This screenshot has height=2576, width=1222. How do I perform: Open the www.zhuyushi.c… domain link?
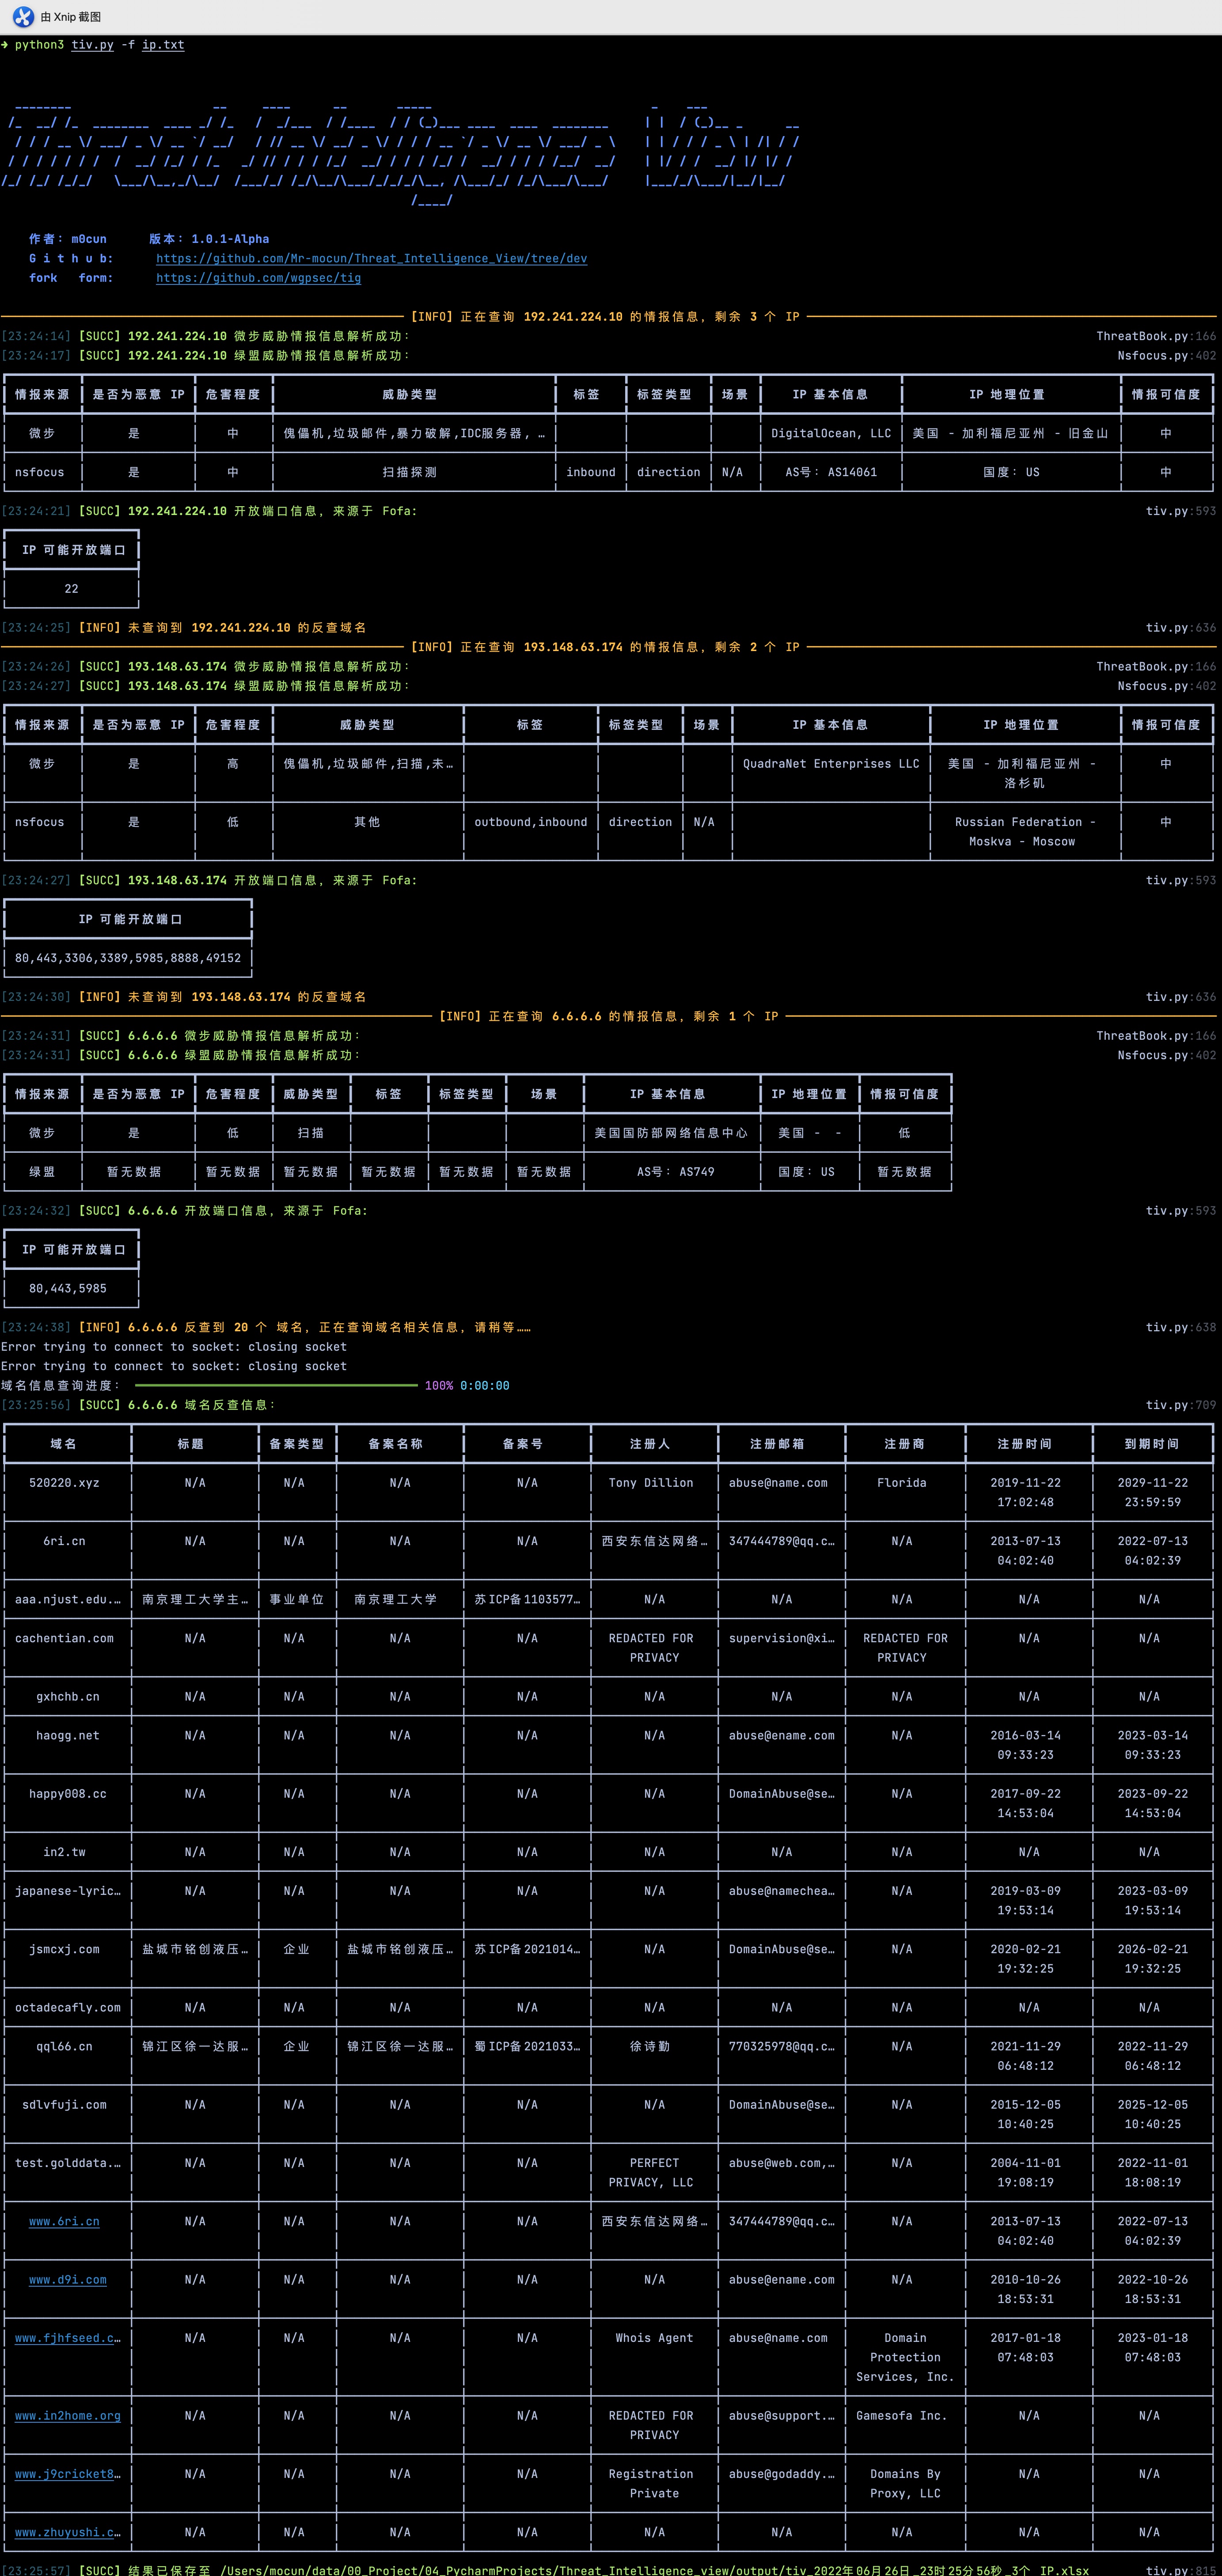(x=67, y=2532)
